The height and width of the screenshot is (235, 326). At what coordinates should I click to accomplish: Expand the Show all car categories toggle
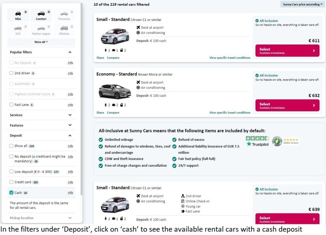(41, 42)
